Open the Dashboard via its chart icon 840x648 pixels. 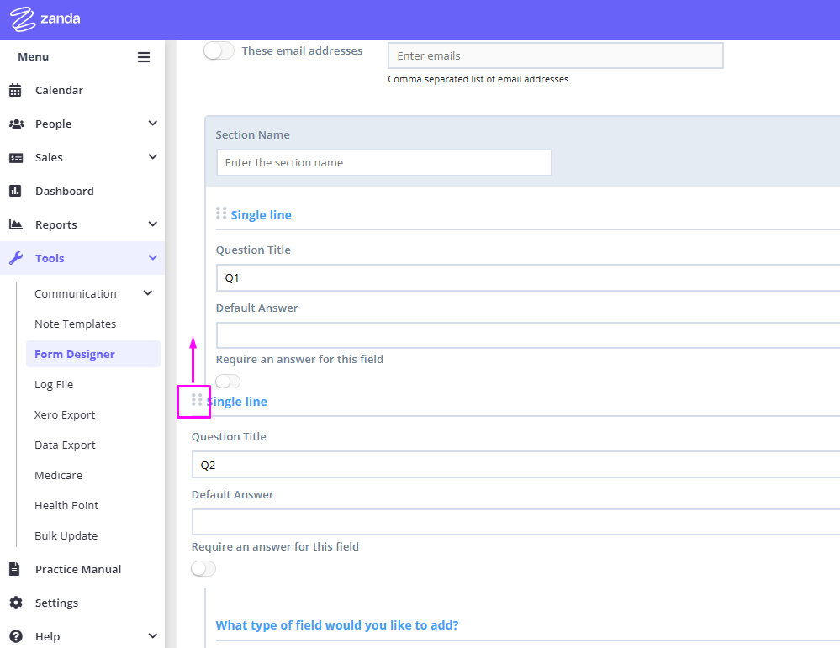tap(16, 191)
